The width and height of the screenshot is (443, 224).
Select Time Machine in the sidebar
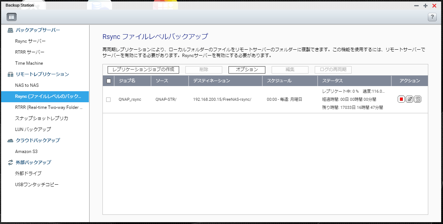click(29, 63)
